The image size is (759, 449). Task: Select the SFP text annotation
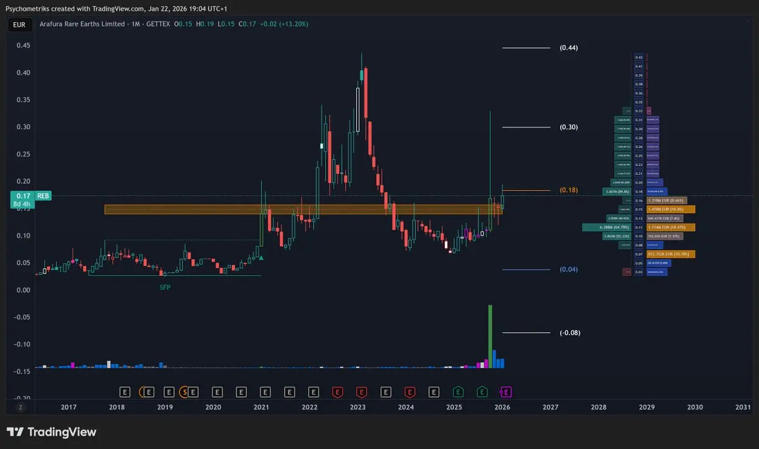pyautogui.click(x=164, y=287)
